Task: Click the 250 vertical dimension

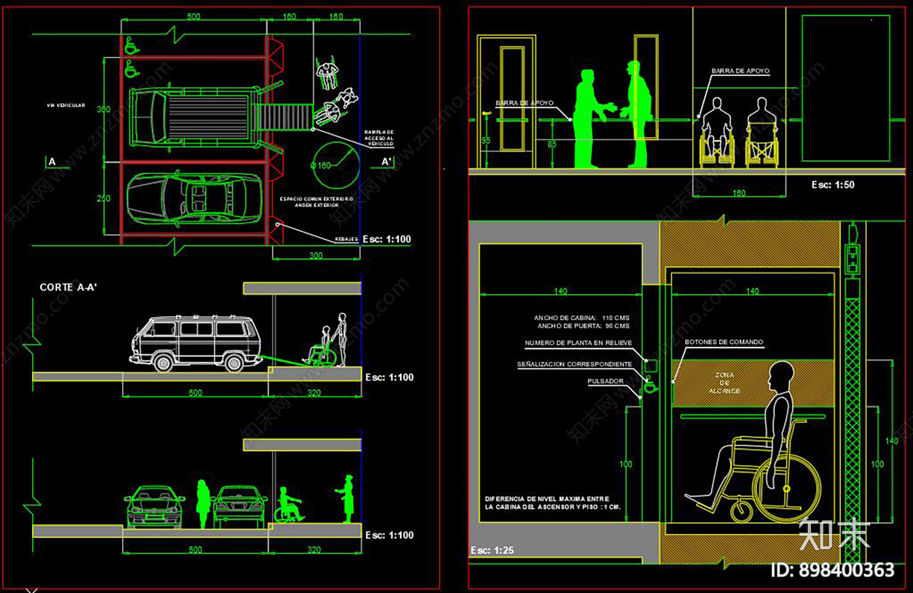Action: click(x=103, y=198)
